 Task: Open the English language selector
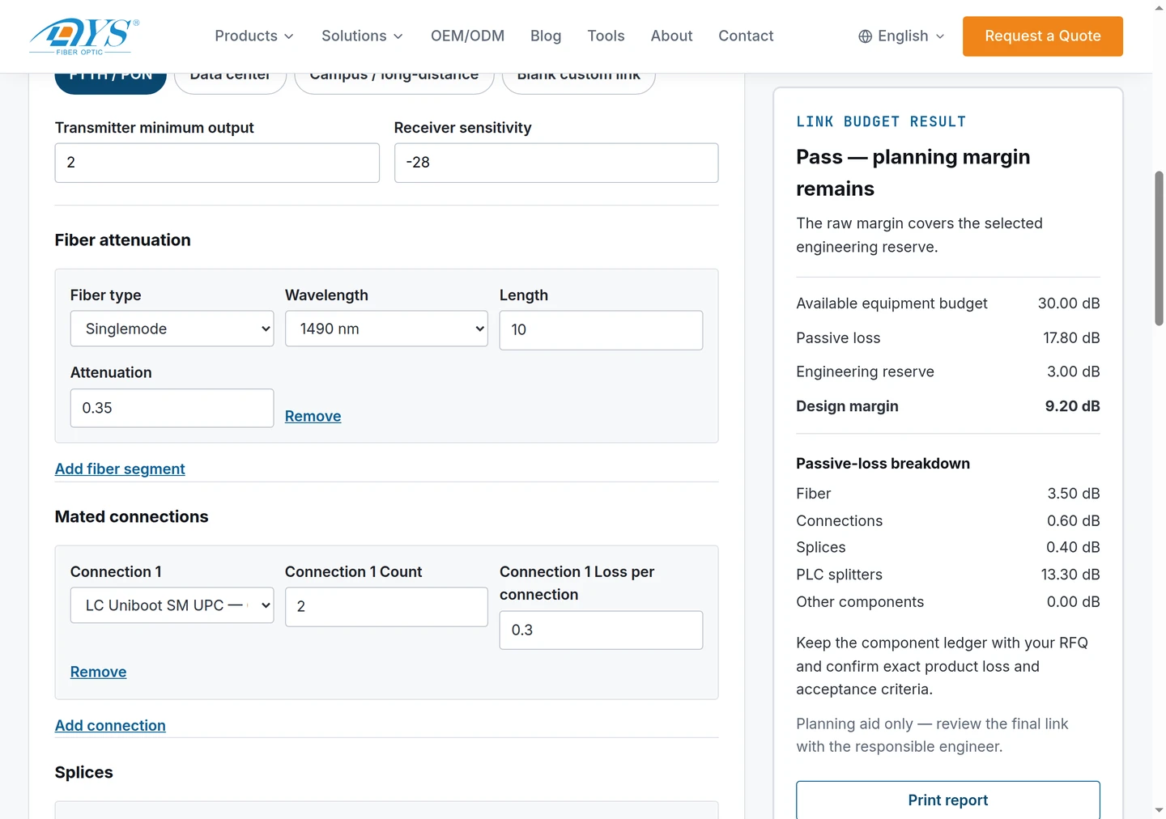click(x=901, y=36)
